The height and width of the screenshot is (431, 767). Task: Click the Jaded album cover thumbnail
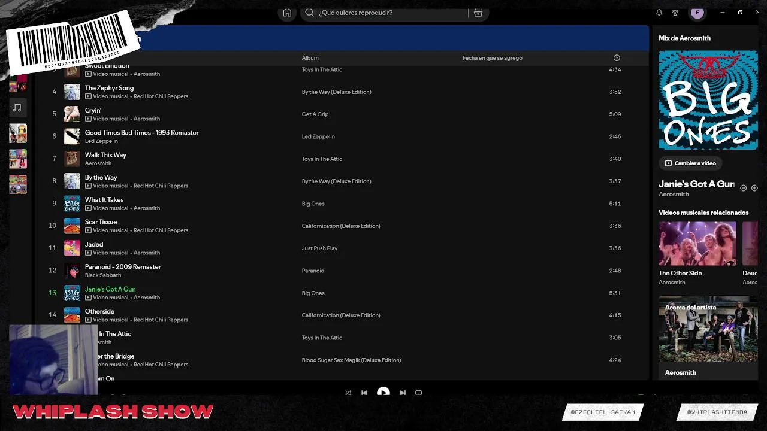coord(72,248)
